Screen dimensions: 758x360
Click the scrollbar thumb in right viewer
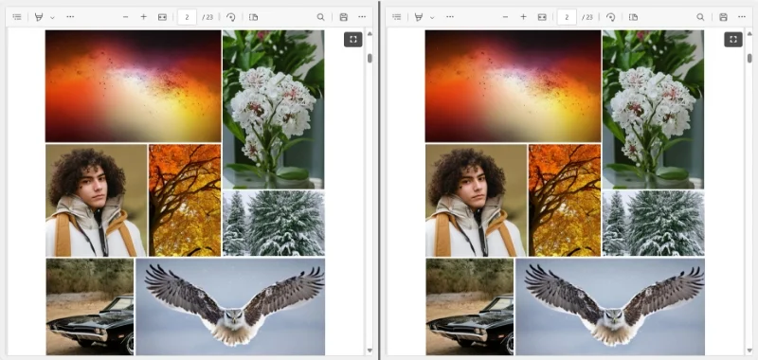pyautogui.click(x=749, y=58)
